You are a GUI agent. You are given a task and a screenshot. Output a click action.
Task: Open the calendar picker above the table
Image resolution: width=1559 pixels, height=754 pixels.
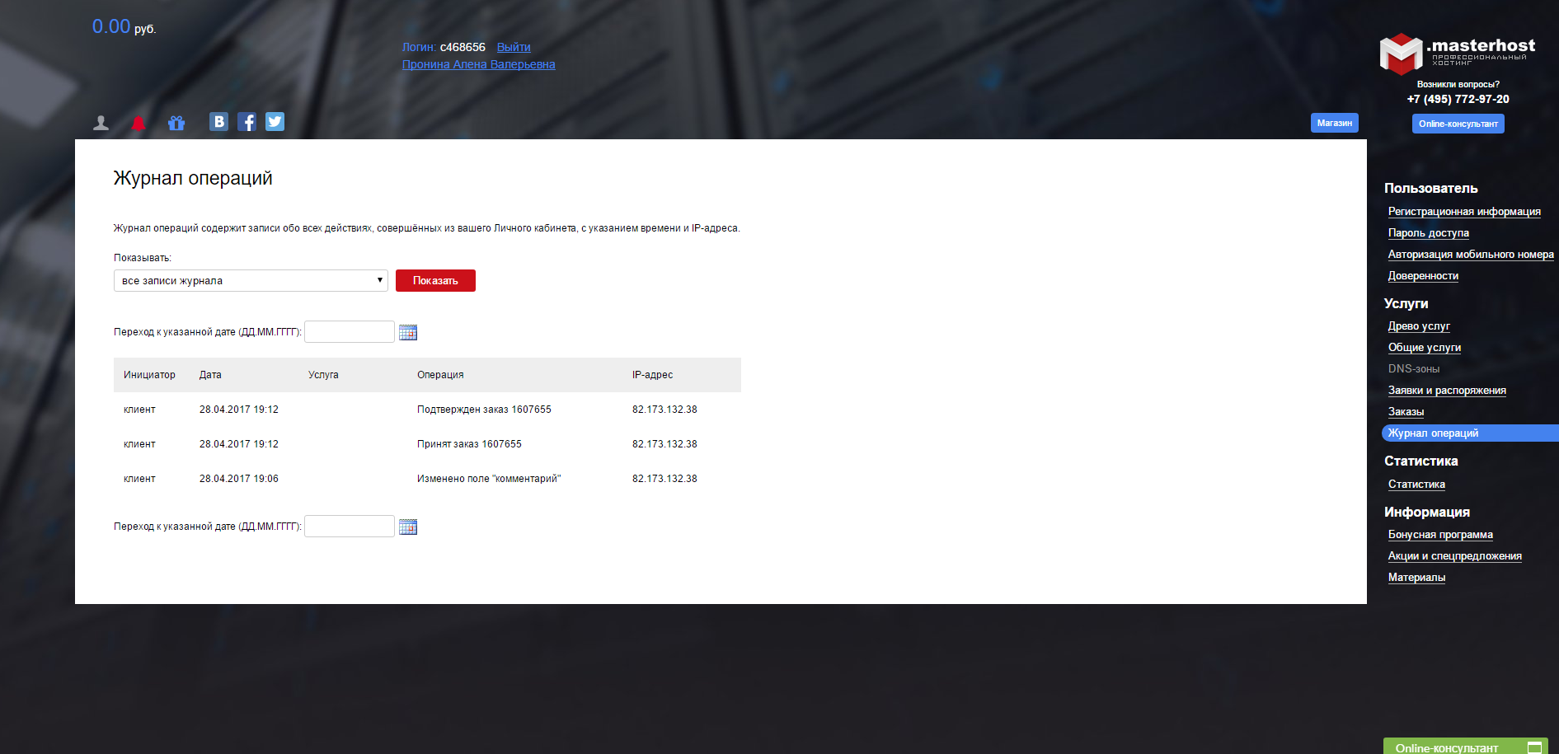tap(408, 332)
